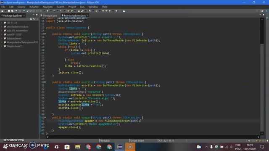Toggle Link with Editor in Package Explorer
Viewport: 269px width, 151px height.
(x=34, y=19)
